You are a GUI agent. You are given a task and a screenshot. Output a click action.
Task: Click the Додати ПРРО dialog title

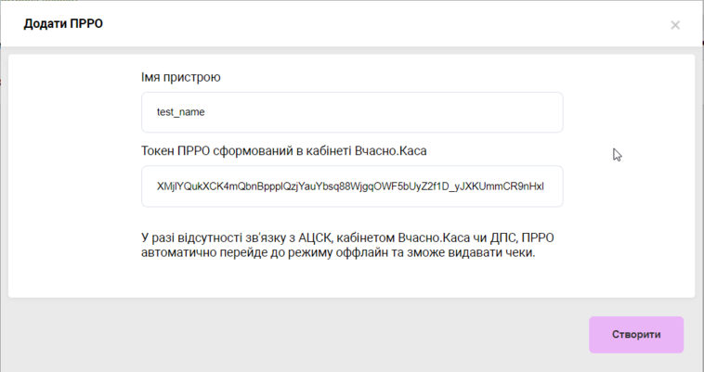(x=63, y=23)
